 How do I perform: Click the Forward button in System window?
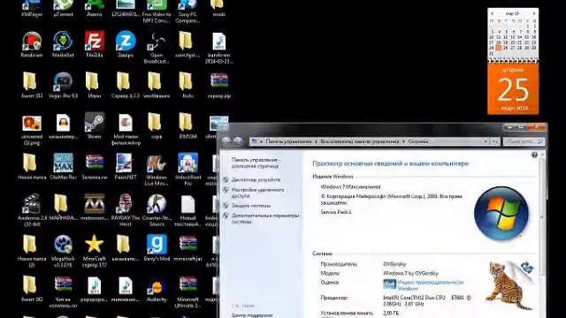pos(238,141)
